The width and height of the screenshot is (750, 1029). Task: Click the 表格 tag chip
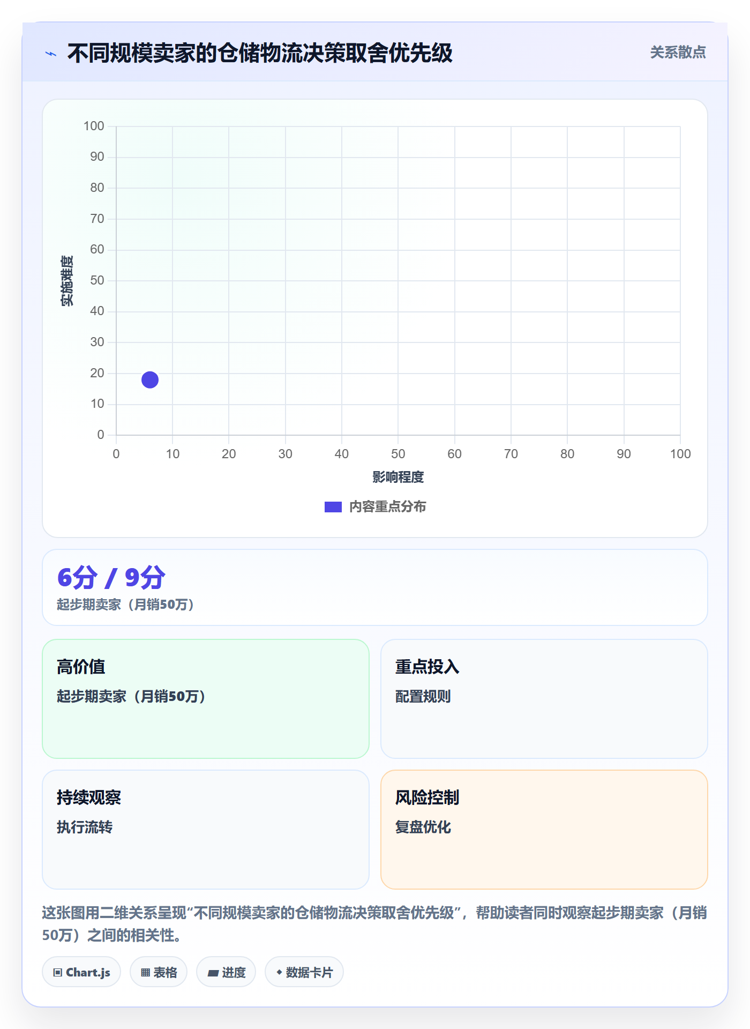(x=159, y=972)
